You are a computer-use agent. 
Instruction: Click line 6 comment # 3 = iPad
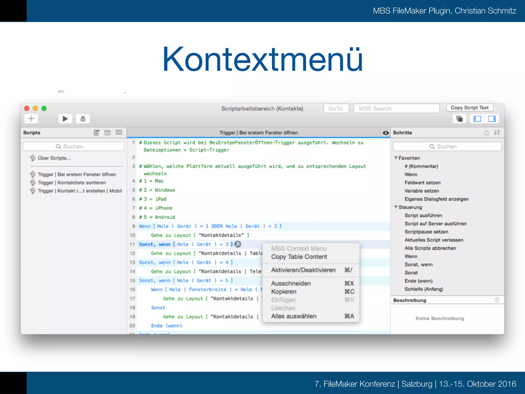tap(153, 199)
